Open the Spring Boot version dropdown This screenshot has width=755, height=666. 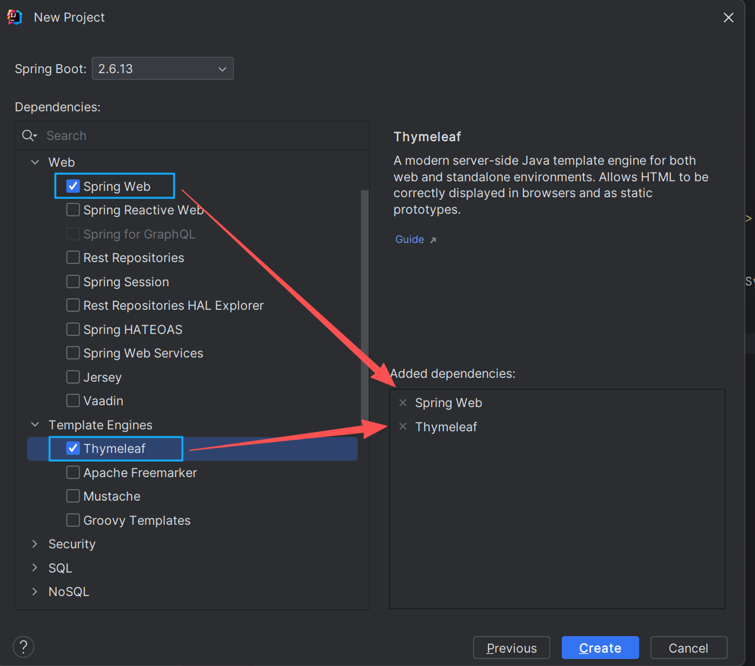(x=163, y=69)
